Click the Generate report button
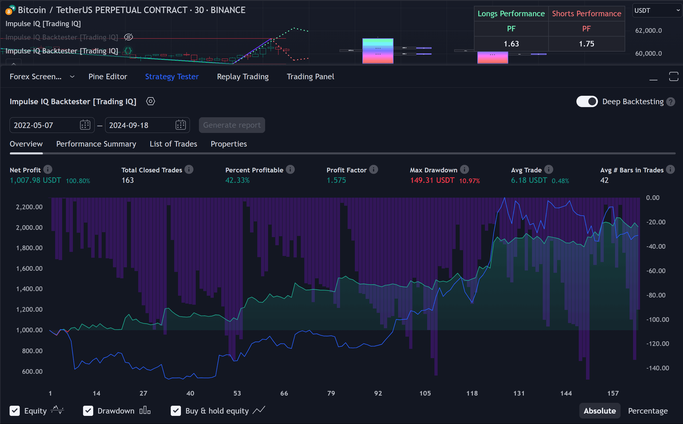This screenshot has height=424, width=683. point(232,125)
